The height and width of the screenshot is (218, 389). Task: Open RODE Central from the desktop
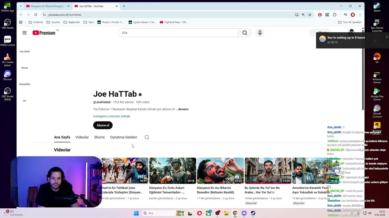click(x=8, y=41)
